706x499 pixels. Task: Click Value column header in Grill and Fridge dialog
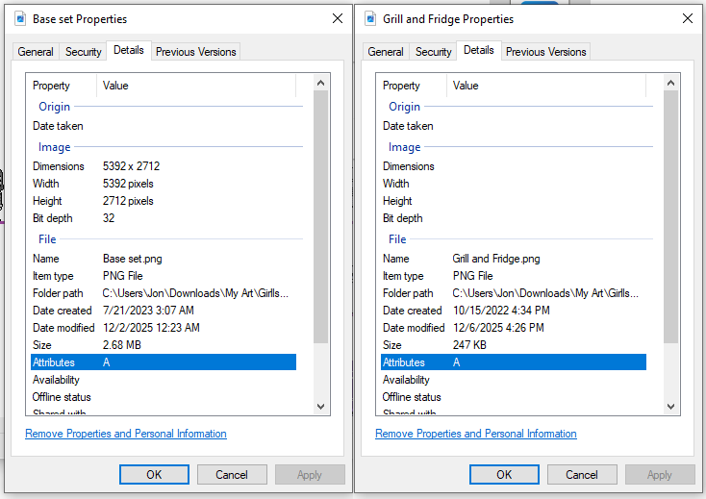[546, 86]
